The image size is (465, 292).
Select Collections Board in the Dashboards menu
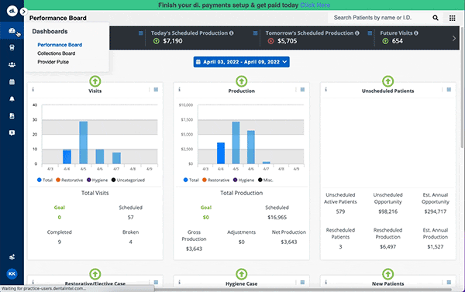pos(57,53)
